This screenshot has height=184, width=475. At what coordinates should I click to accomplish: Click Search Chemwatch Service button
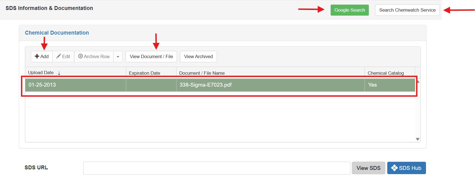pos(407,10)
